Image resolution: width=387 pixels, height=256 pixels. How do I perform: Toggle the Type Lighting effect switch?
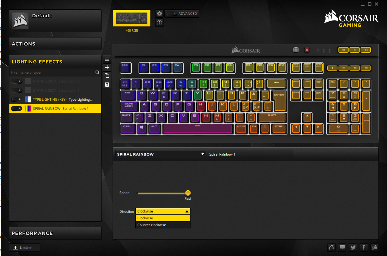pos(17,100)
